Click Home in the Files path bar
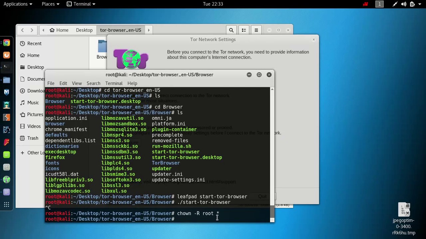 59,30
